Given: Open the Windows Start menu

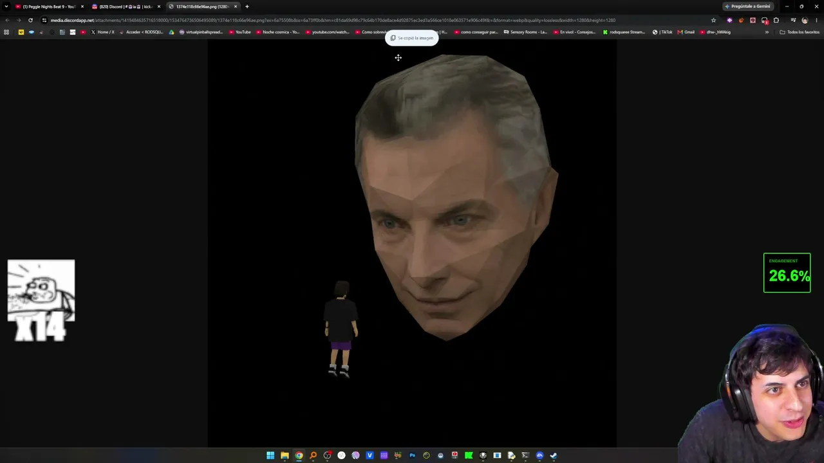Looking at the screenshot, I should pos(270,455).
